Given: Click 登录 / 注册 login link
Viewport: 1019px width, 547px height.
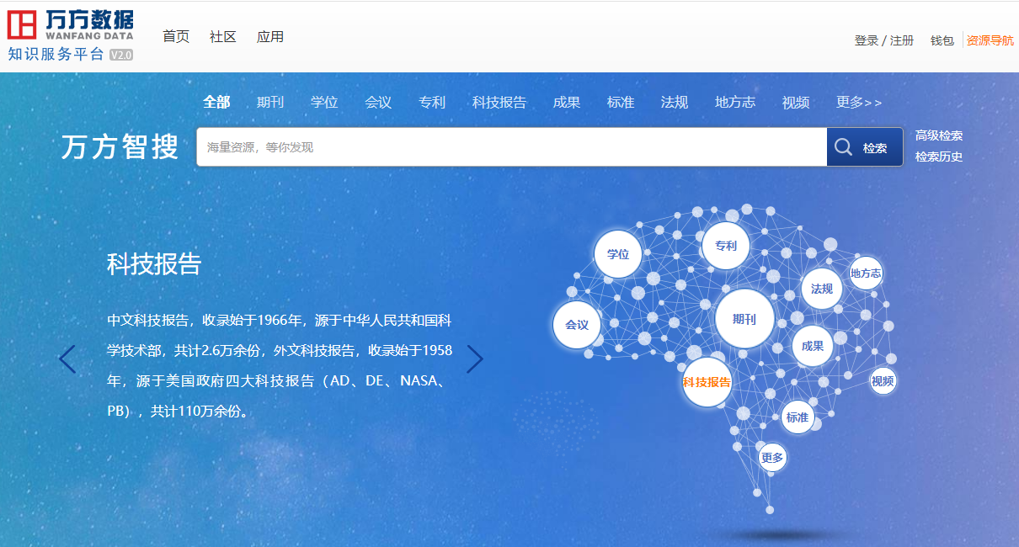Looking at the screenshot, I should 884,40.
